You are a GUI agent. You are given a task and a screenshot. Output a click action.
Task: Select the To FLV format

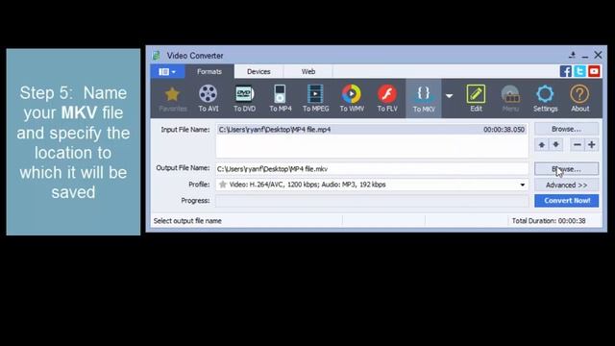coord(387,99)
